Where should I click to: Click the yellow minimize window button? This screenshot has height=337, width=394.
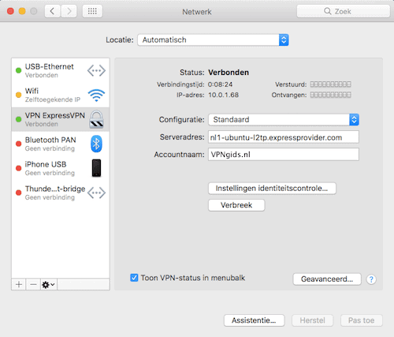coord(22,11)
